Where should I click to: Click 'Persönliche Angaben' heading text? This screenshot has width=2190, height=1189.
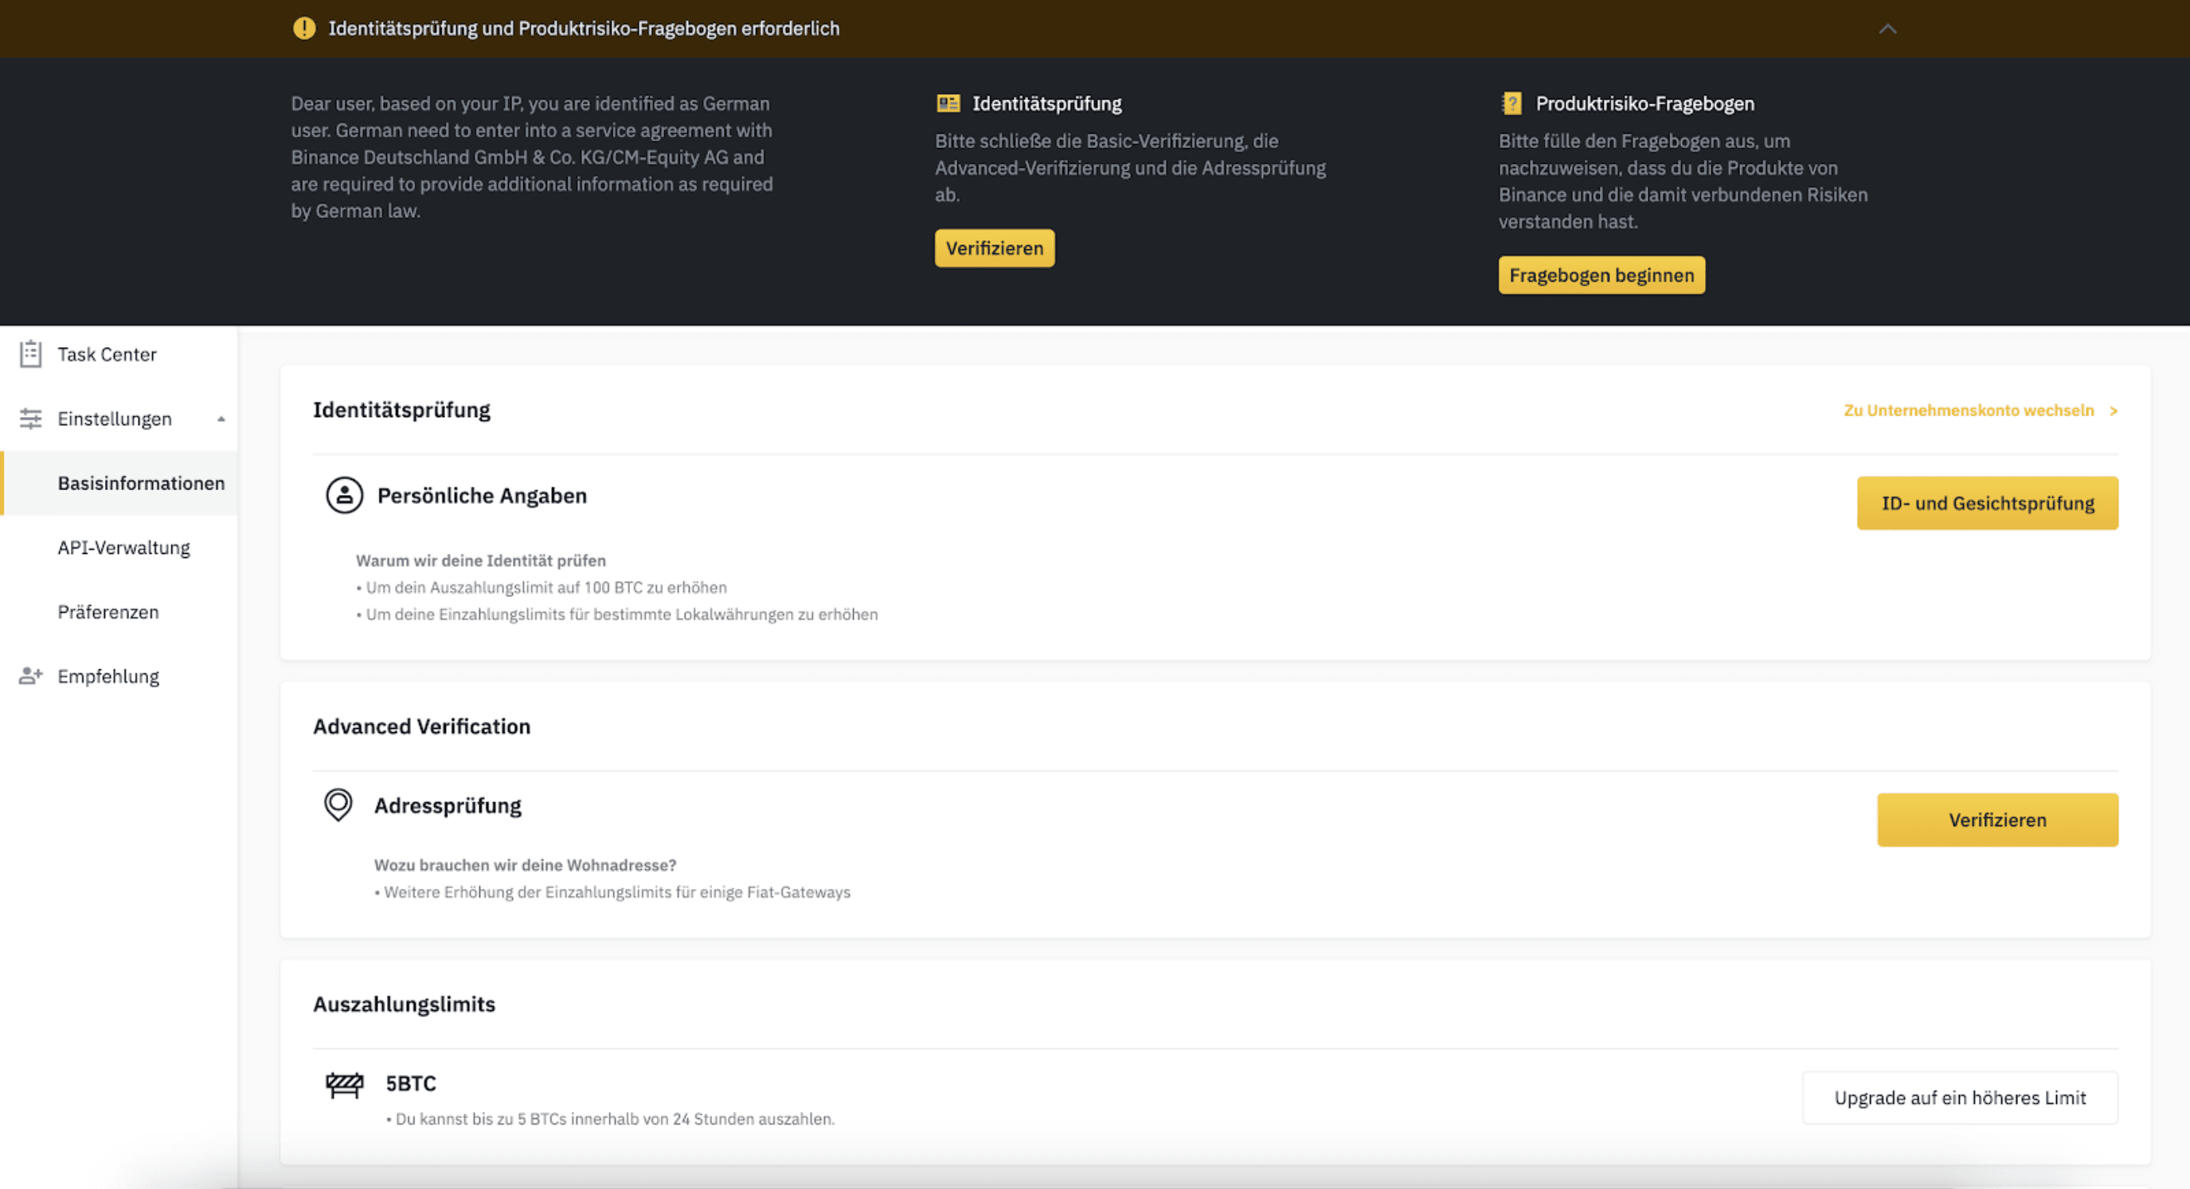click(x=482, y=496)
